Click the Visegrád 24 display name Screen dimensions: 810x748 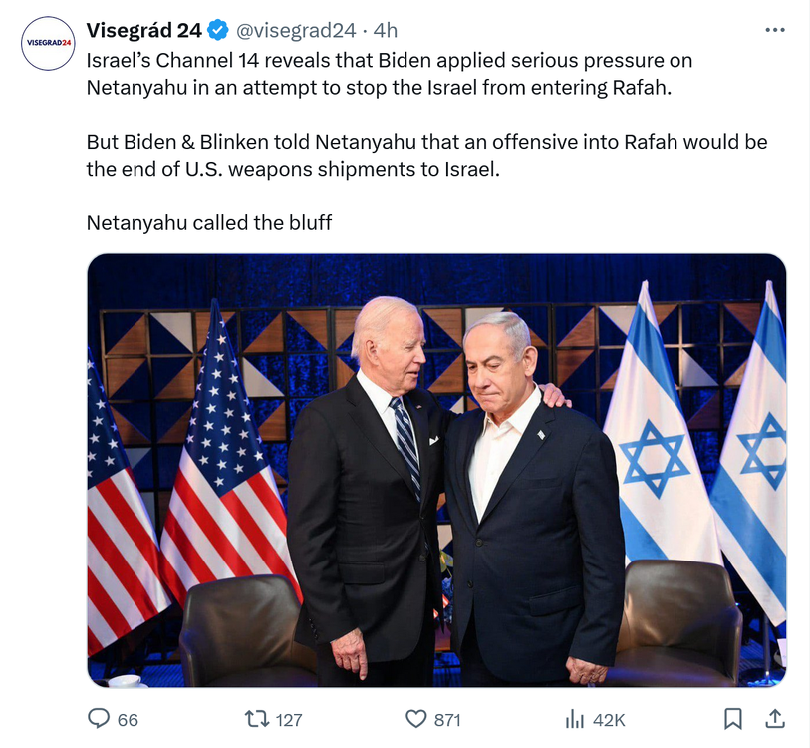144,30
